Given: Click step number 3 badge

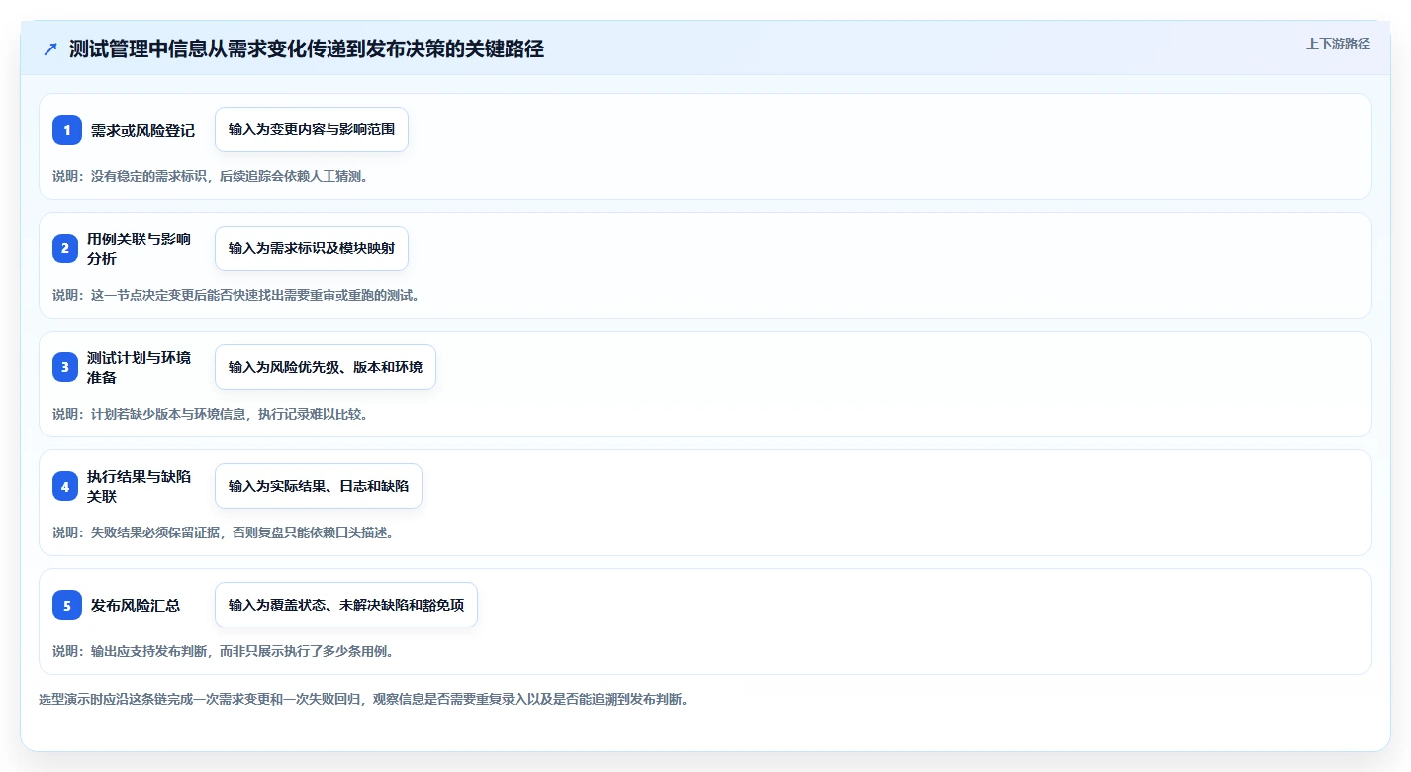Looking at the screenshot, I should 65,367.
